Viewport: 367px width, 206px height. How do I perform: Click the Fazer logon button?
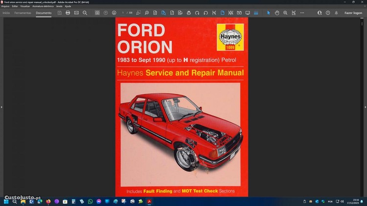pyautogui.click(x=353, y=13)
